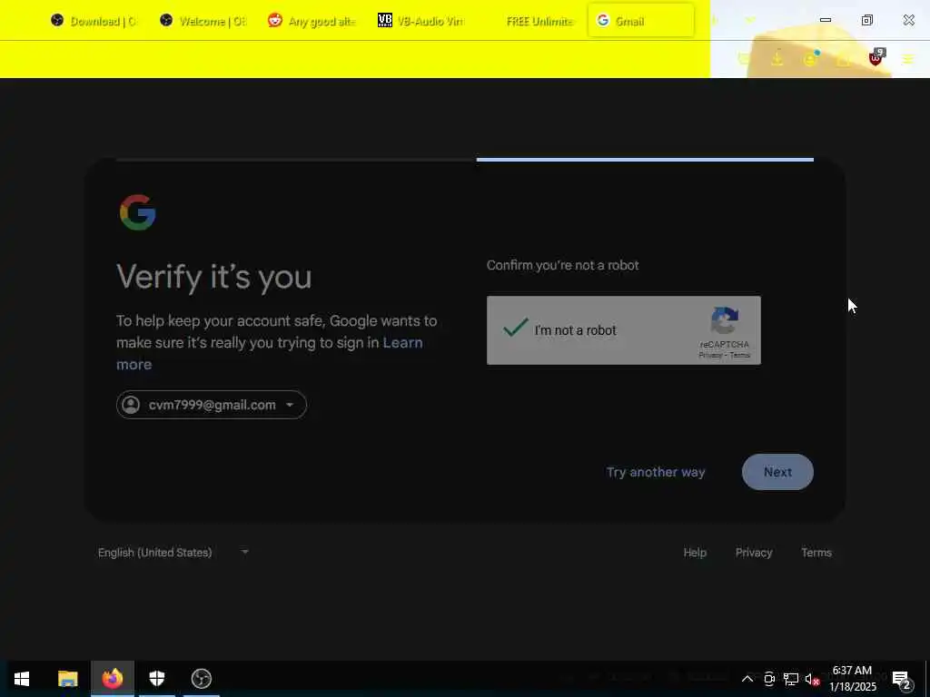Open the Privacy footer link
930x697 pixels.
[x=753, y=553]
